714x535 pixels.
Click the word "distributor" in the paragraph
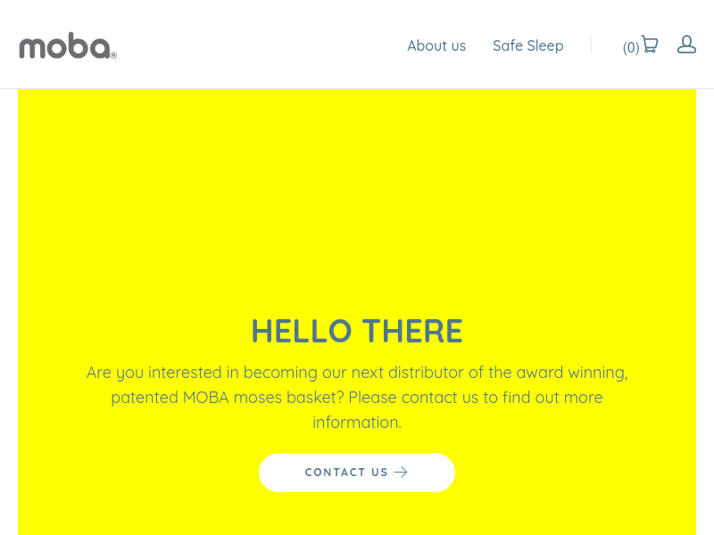pyautogui.click(x=426, y=373)
